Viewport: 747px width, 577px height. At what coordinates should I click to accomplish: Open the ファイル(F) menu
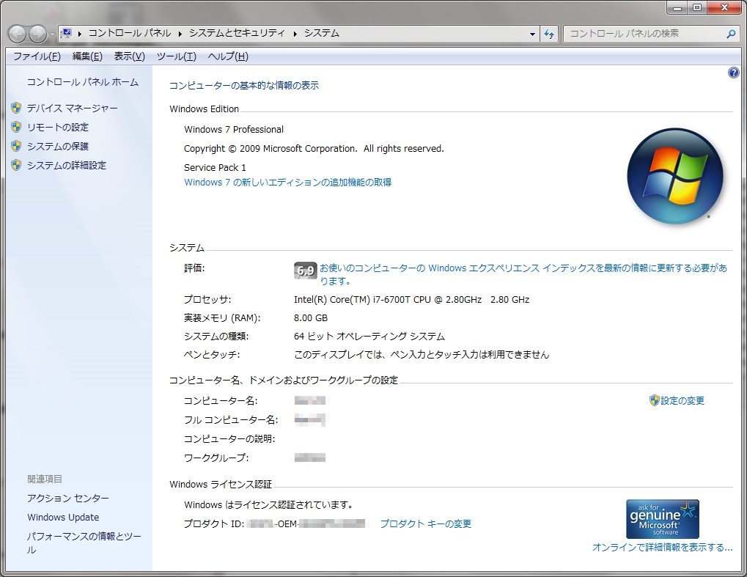pos(37,56)
